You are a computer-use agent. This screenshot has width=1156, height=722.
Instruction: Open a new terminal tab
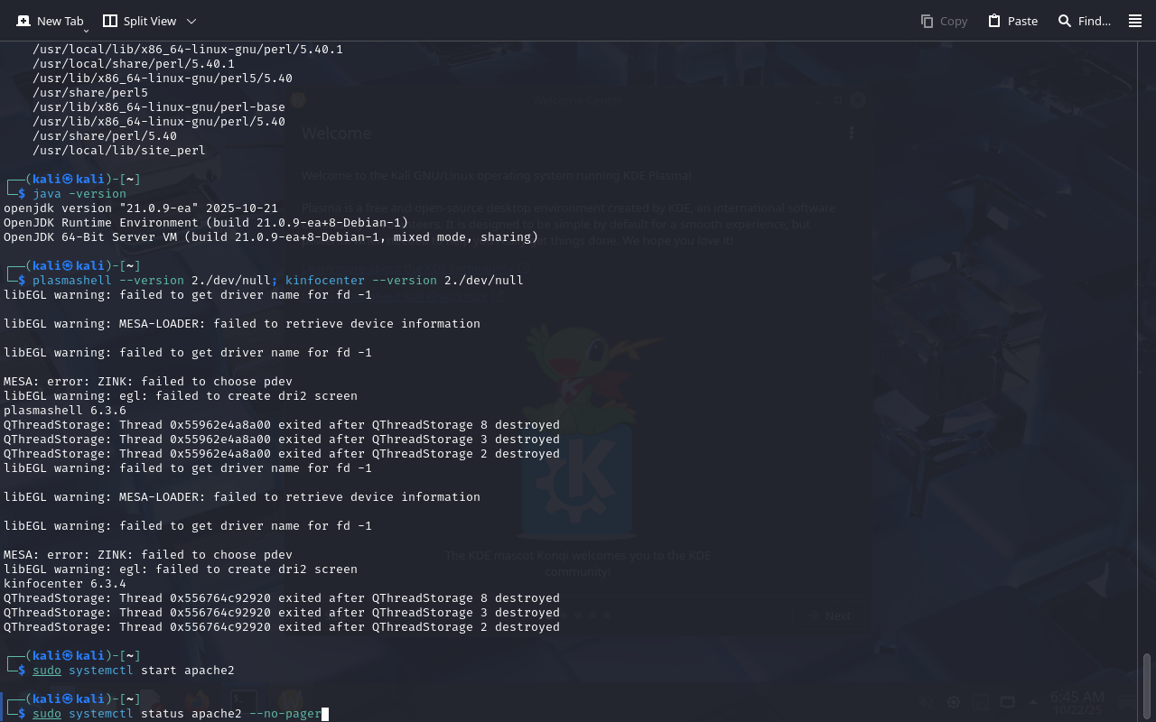click(51, 21)
